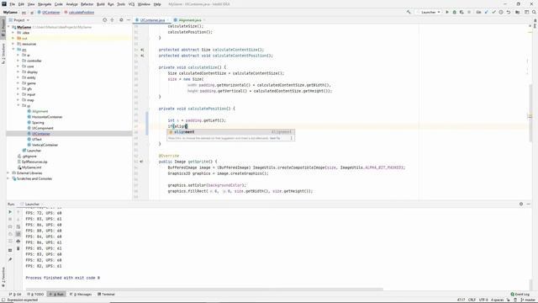
Task: Clear all Run console output trash icon
Action: (x=18, y=248)
